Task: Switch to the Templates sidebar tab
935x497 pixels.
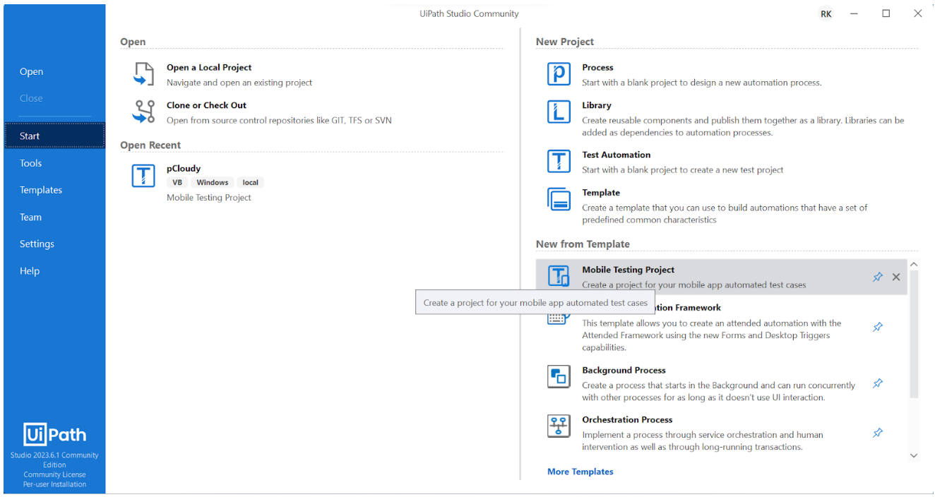Action: [x=41, y=190]
